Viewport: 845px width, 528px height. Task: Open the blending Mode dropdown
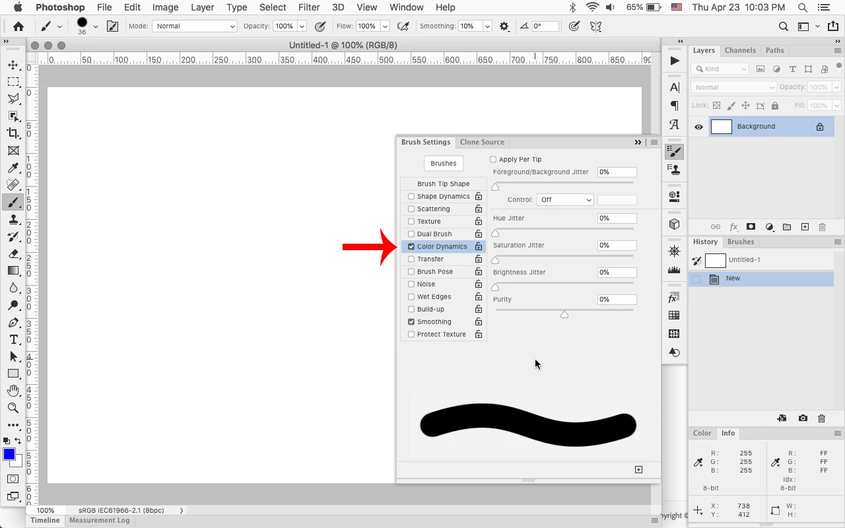pos(195,26)
